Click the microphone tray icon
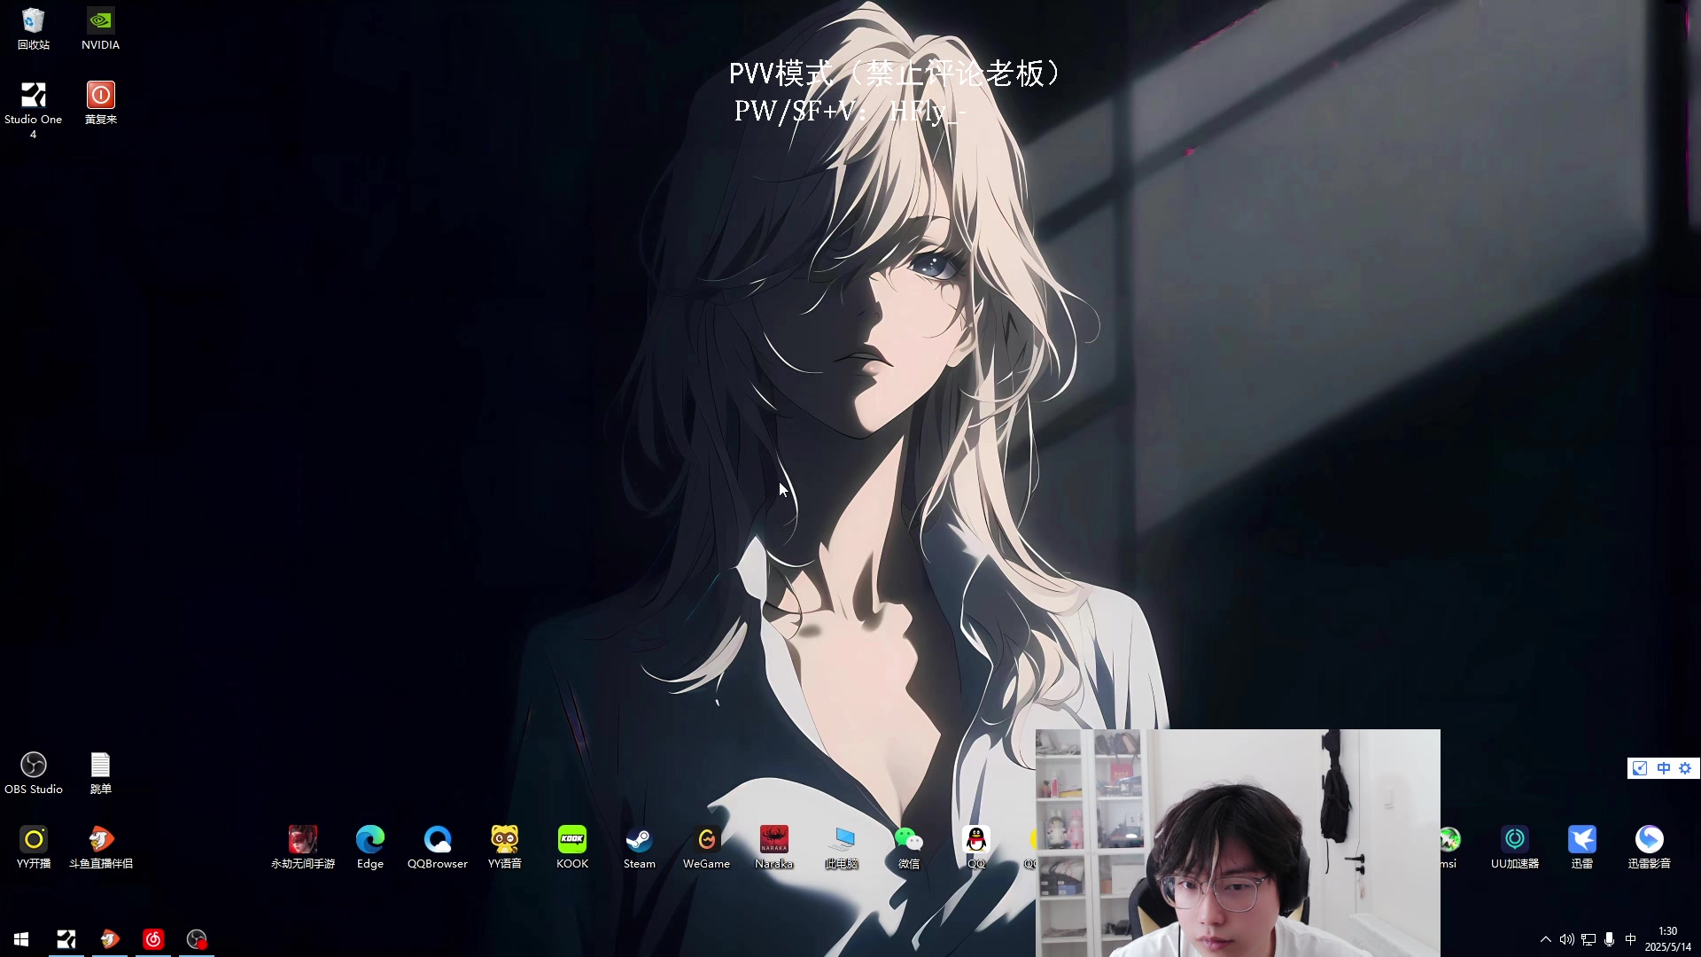Image resolution: width=1701 pixels, height=957 pixels. [1610, 939]
